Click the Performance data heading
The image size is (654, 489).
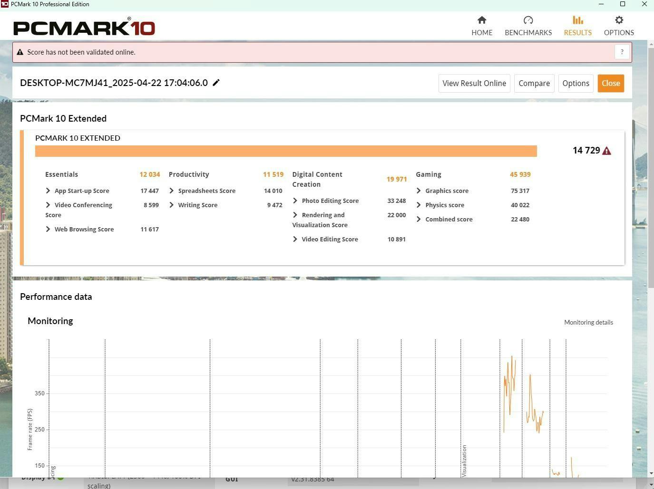56,297
